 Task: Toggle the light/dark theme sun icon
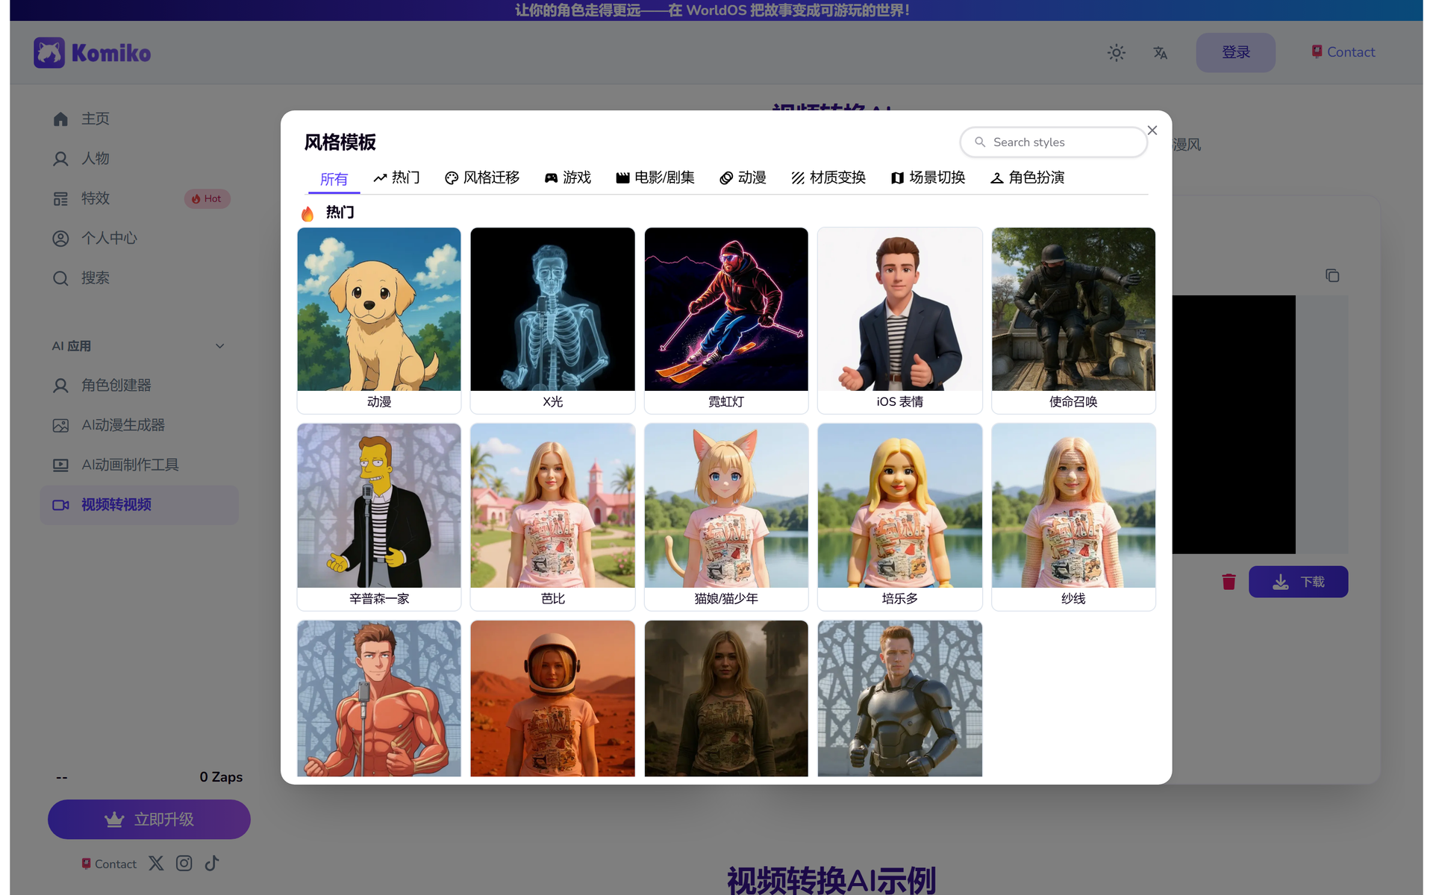pos(1116,52)
